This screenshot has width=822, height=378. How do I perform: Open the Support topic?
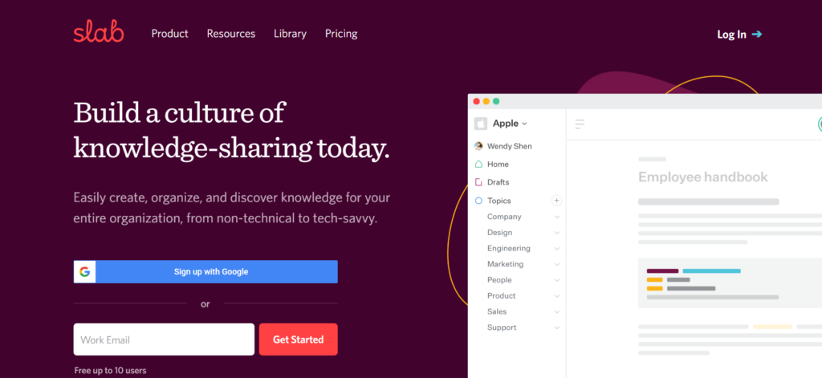(x=502, y=327)
